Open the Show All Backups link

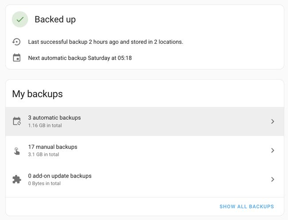(247, 206)
